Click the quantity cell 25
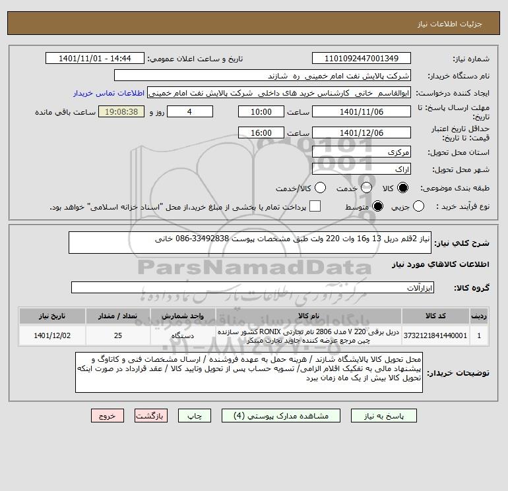Screen dimensions: 508x491 click(118, 335)
